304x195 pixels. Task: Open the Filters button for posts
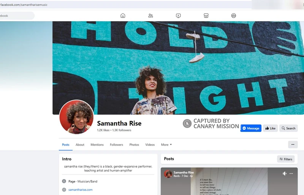pos(286,159)
